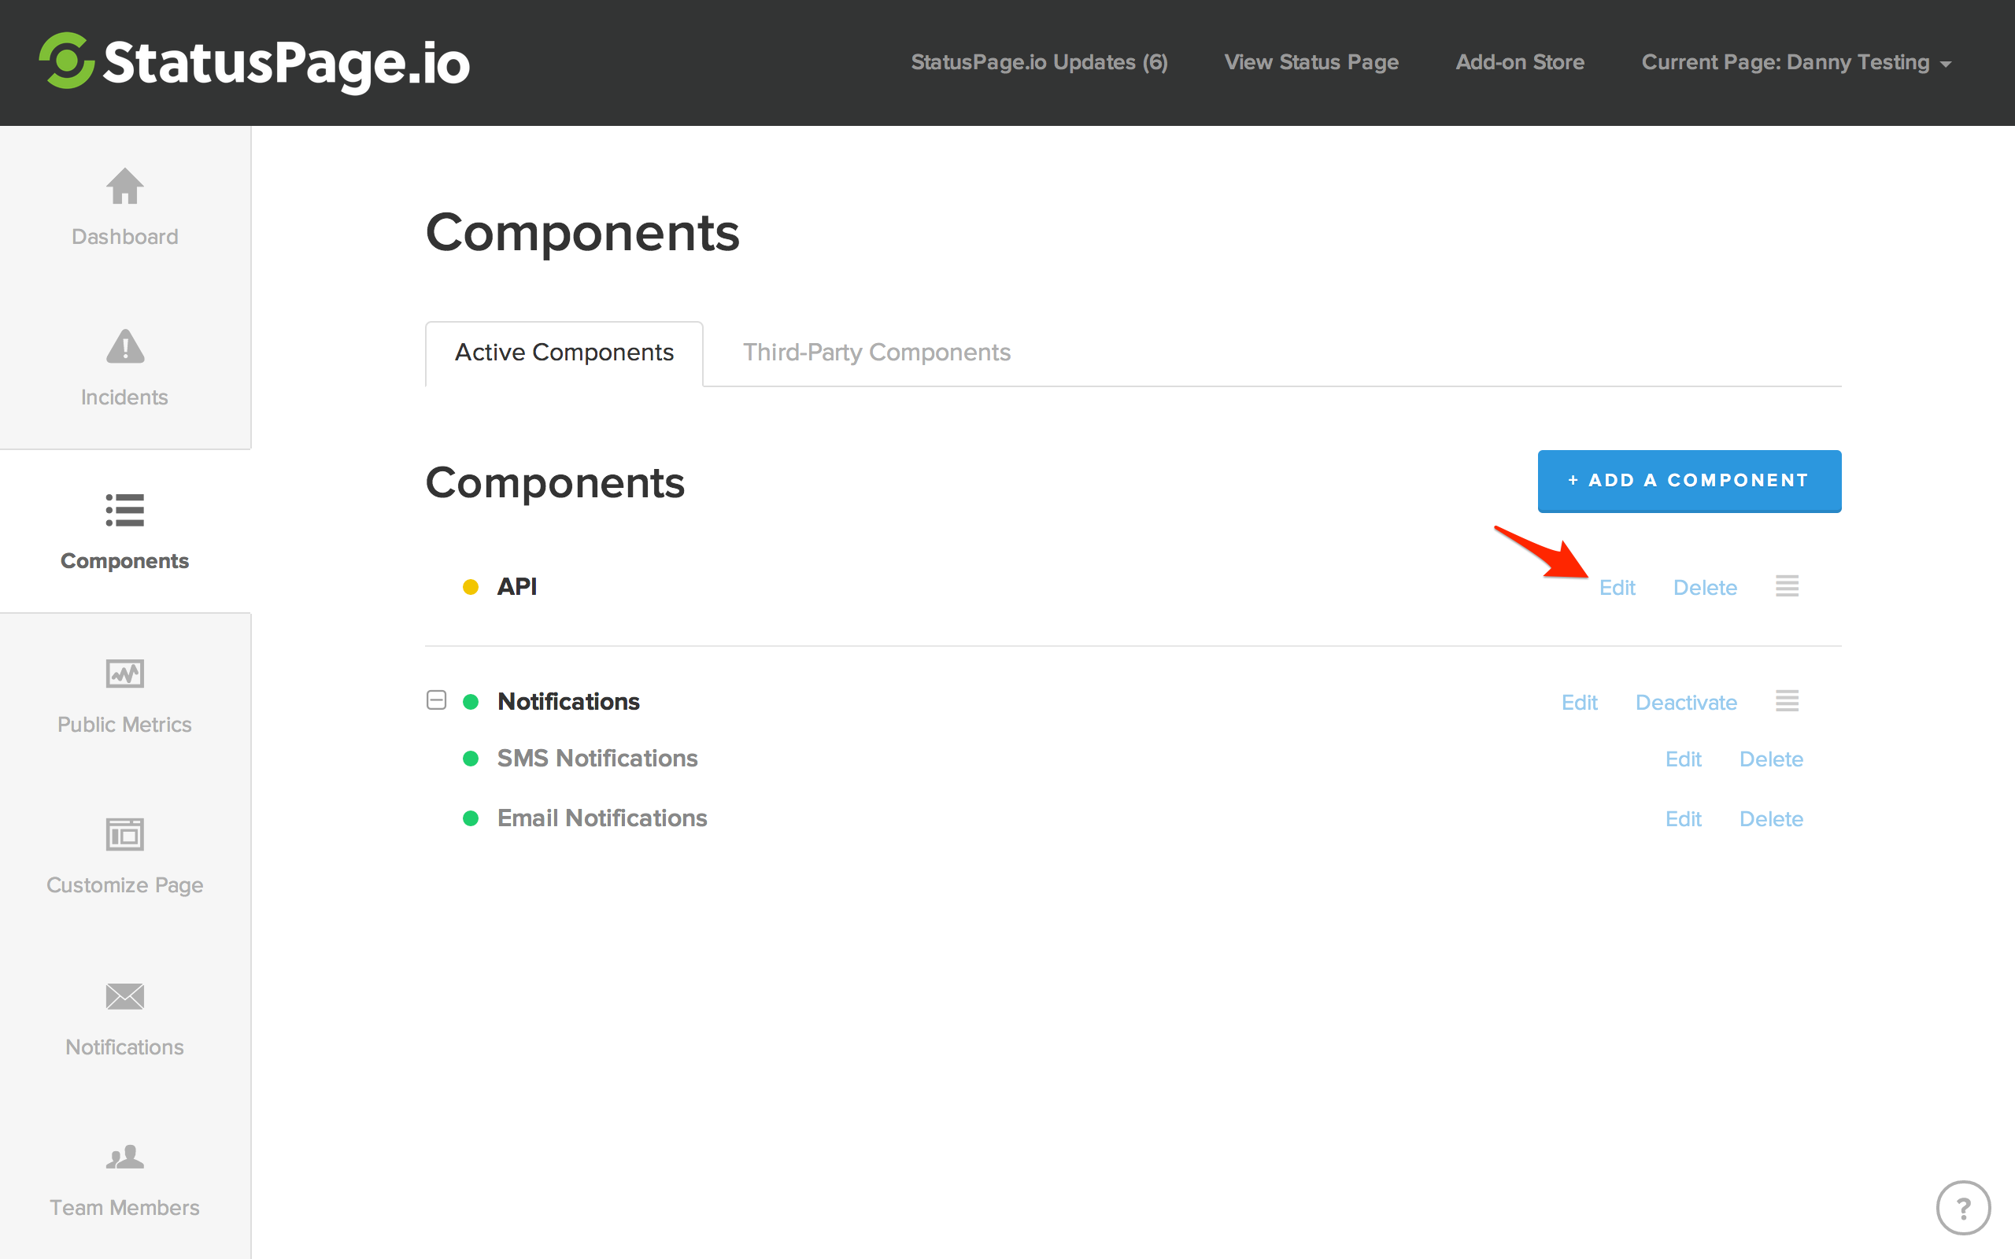Open the Public Metrics chart icon
Viewport: 2015px width, 1259px height.
[x=125, y=673]
